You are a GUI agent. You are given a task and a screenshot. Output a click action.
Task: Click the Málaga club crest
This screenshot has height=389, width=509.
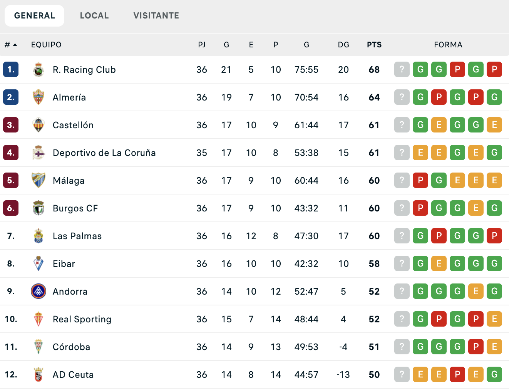tap(38, 180)
